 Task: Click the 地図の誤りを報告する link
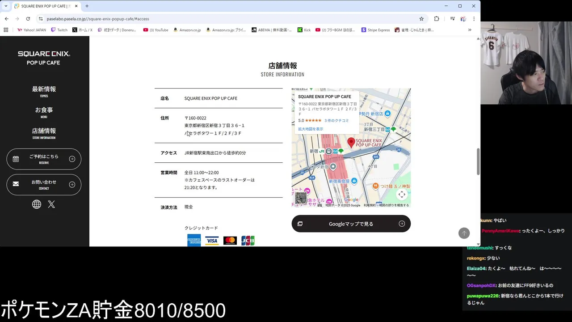[x=394, y=205]
